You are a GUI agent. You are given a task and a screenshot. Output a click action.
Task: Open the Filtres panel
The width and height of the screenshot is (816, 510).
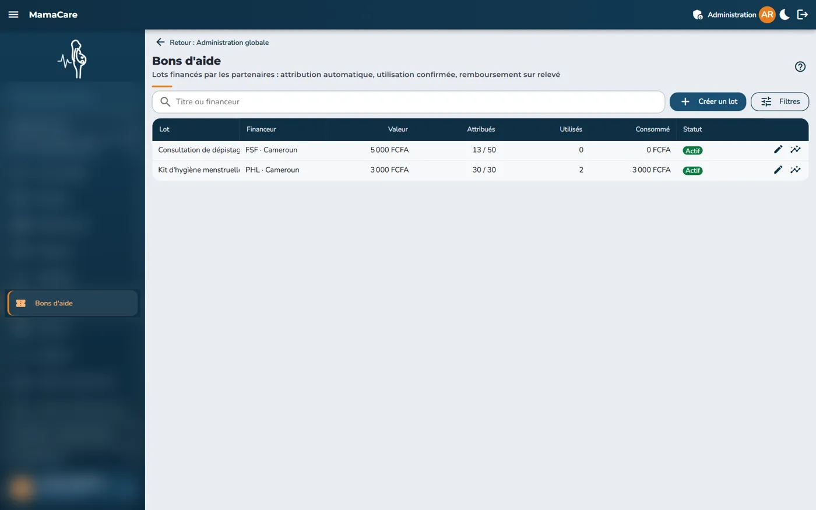point(780,101)
